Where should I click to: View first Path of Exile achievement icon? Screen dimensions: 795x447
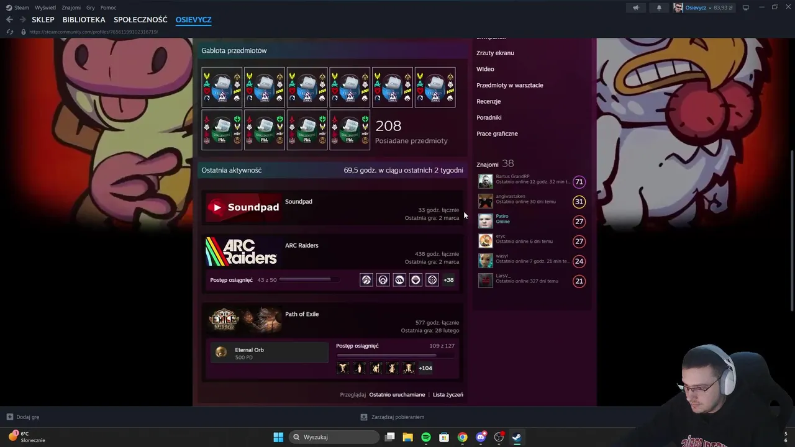pos(343,368)
